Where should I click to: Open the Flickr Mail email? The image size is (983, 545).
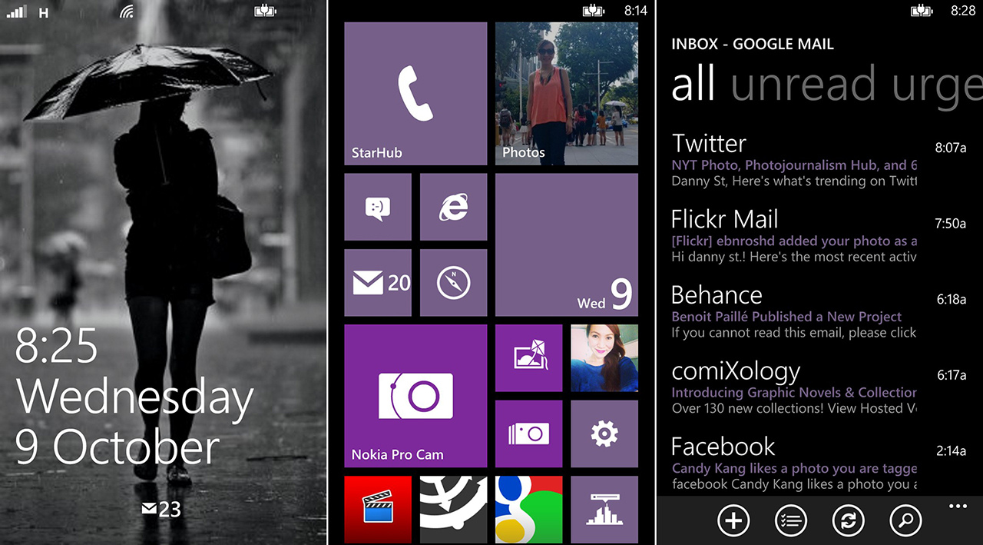click(x=819, y=236)
